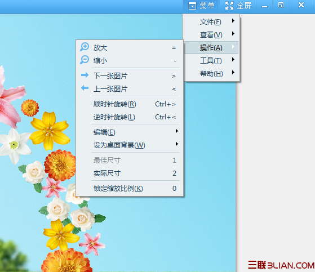Expand the 文件(F) submenu

pyautogui.click(x=211, y=21)
